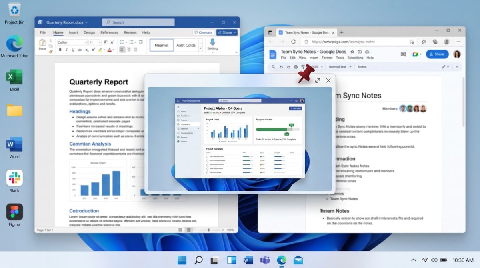This screenshot has height=268, width=480.
Task: Open the Normal text style dropdown in Docs
Action: coord(340,67)
